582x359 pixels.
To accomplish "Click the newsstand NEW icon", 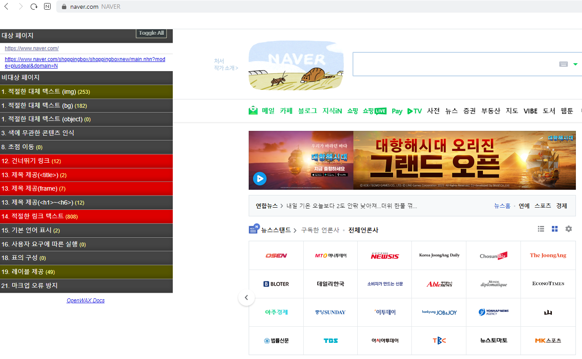I will coord(254,229).
